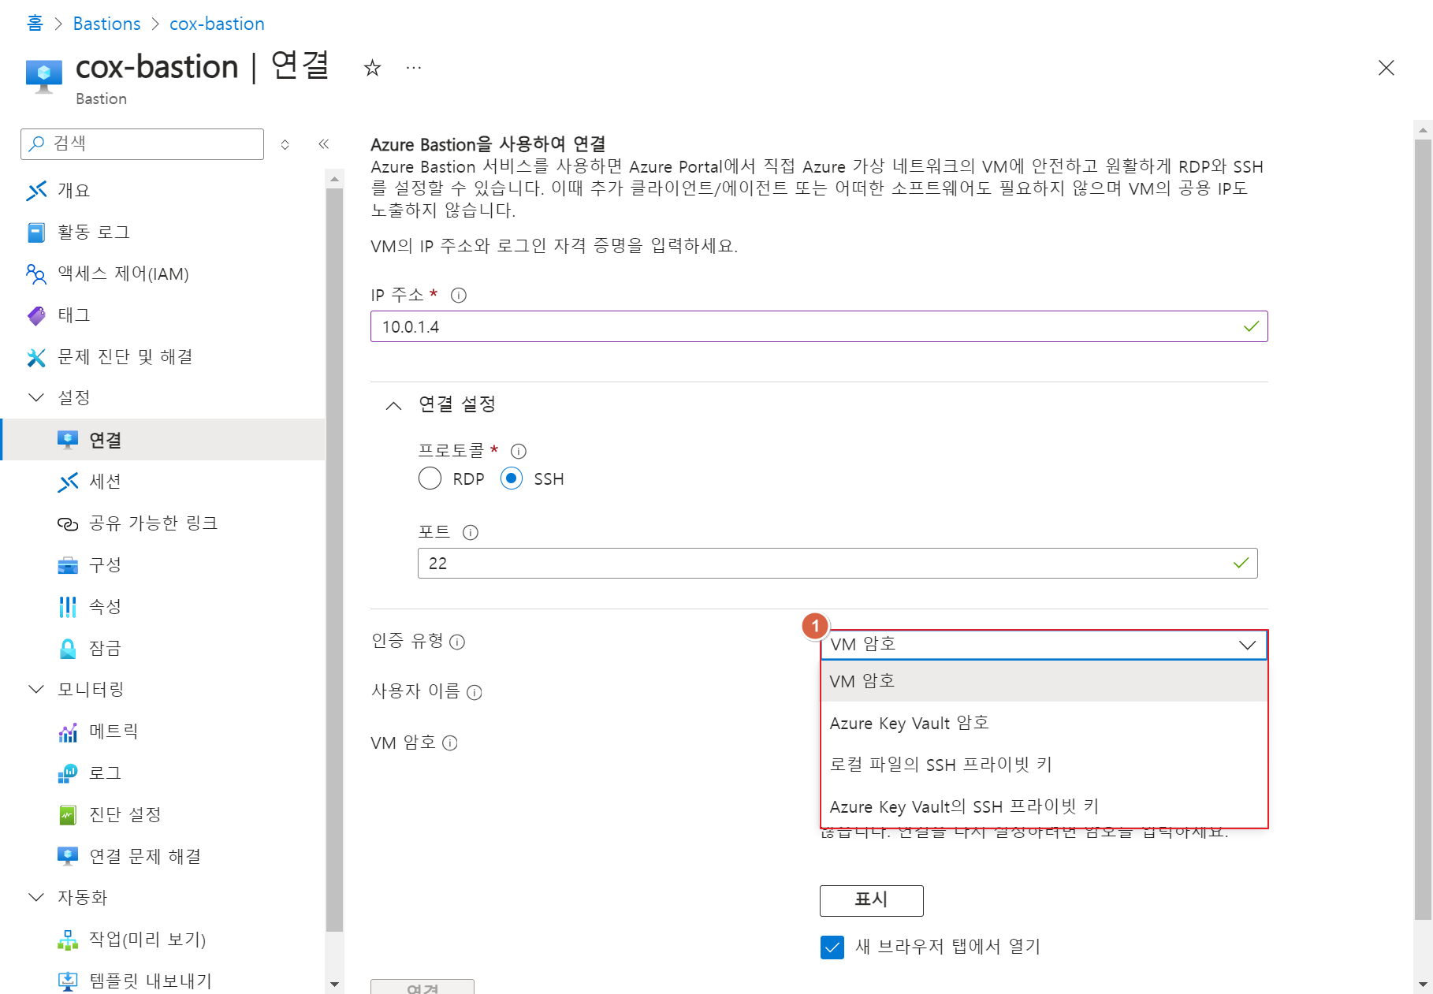Select the SSH protocol radio button
This screenshot has height=994, width=1433.
click(512, 478)
